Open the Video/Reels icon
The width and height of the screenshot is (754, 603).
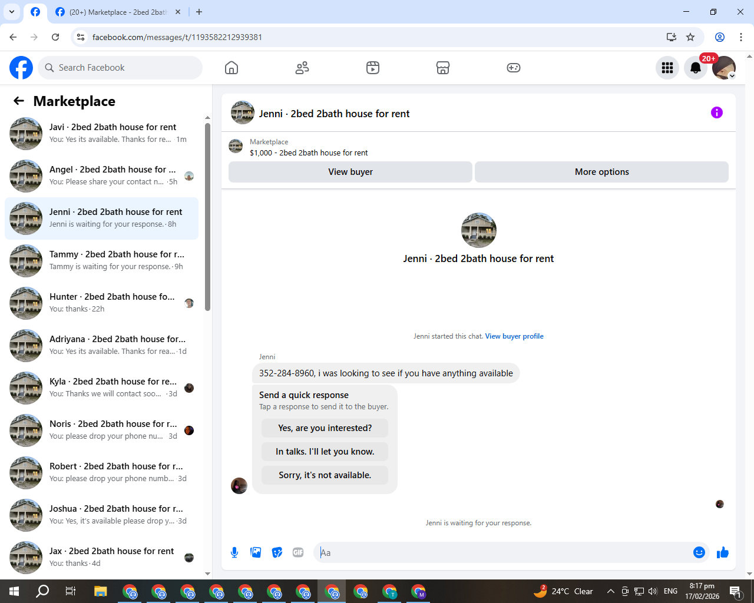(x=373, y=68)
